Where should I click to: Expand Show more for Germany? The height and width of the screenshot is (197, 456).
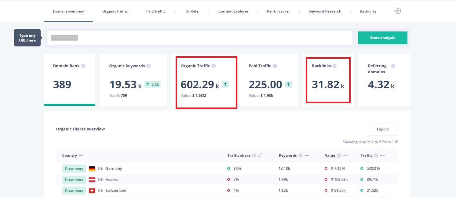pyautogui.click(x=74, y=169)
